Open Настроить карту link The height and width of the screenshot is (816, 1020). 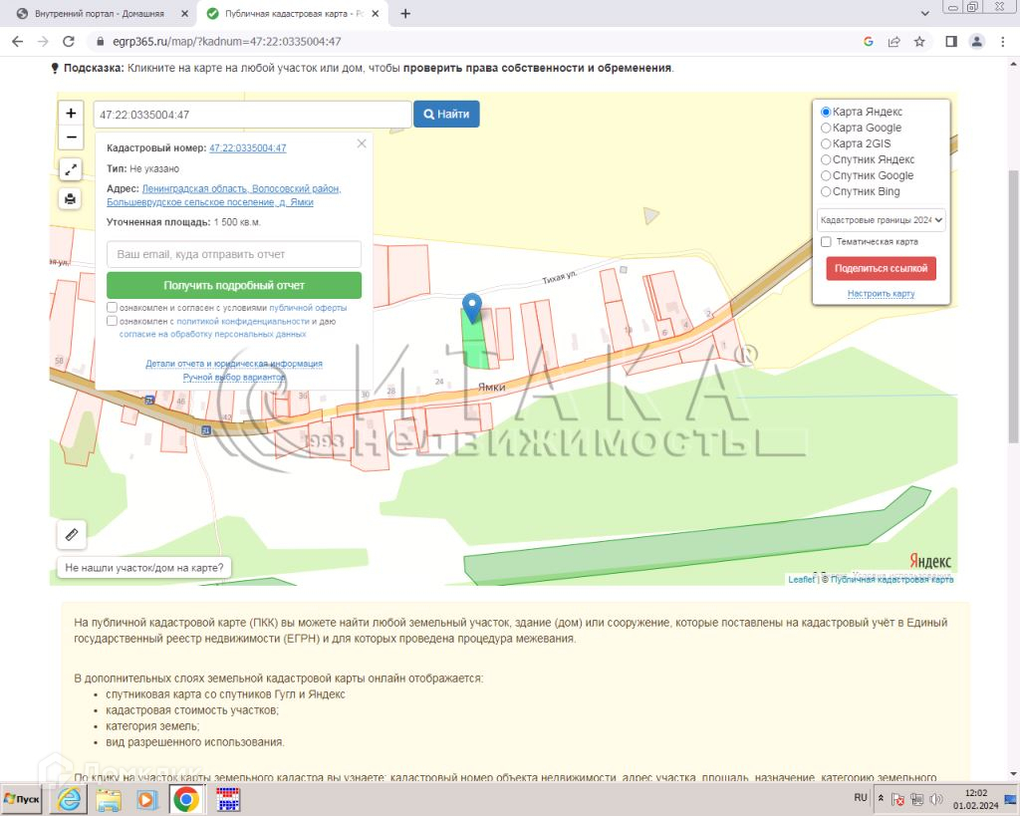[881, 294]
